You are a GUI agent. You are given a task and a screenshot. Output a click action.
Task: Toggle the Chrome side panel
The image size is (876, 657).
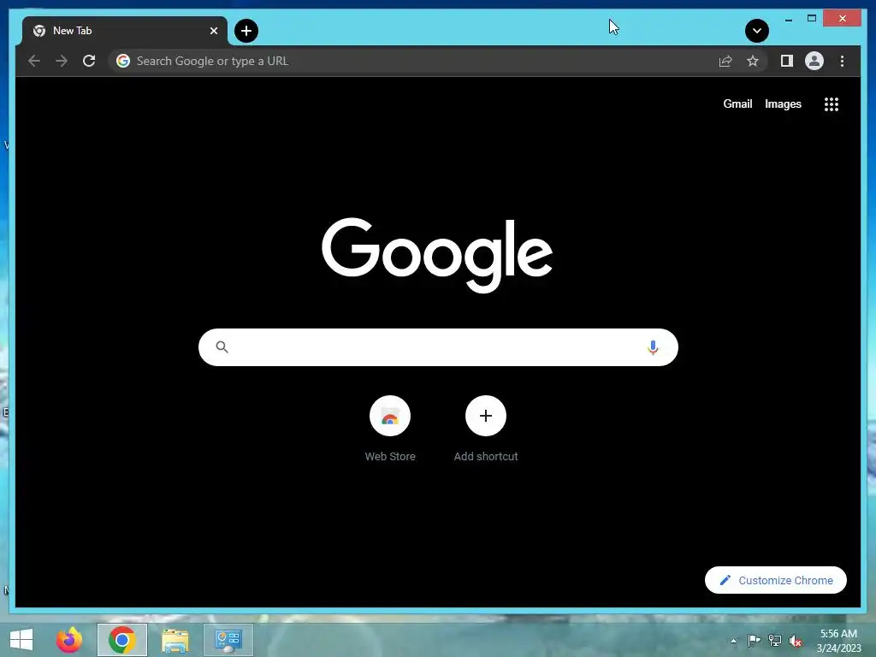coord(787,61)
